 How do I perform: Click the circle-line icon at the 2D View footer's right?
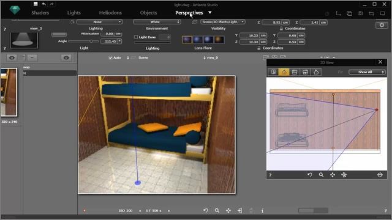380,175
